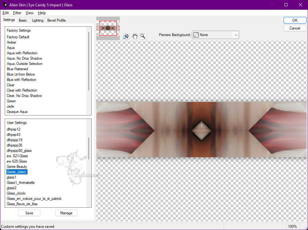308x230 pixels.
Task: Select the Jade preset
Action: pyautogui.click(x=10, y=106)
